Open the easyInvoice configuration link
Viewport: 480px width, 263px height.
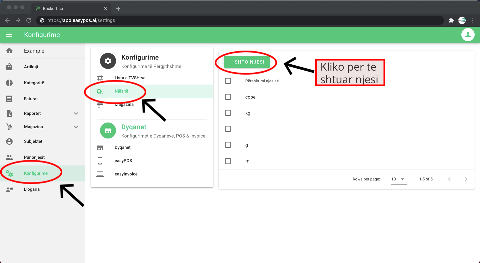(x=126, y=174)
